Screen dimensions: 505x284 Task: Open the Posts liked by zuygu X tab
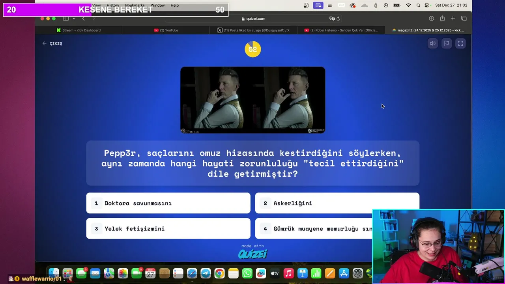pos(253,30)
